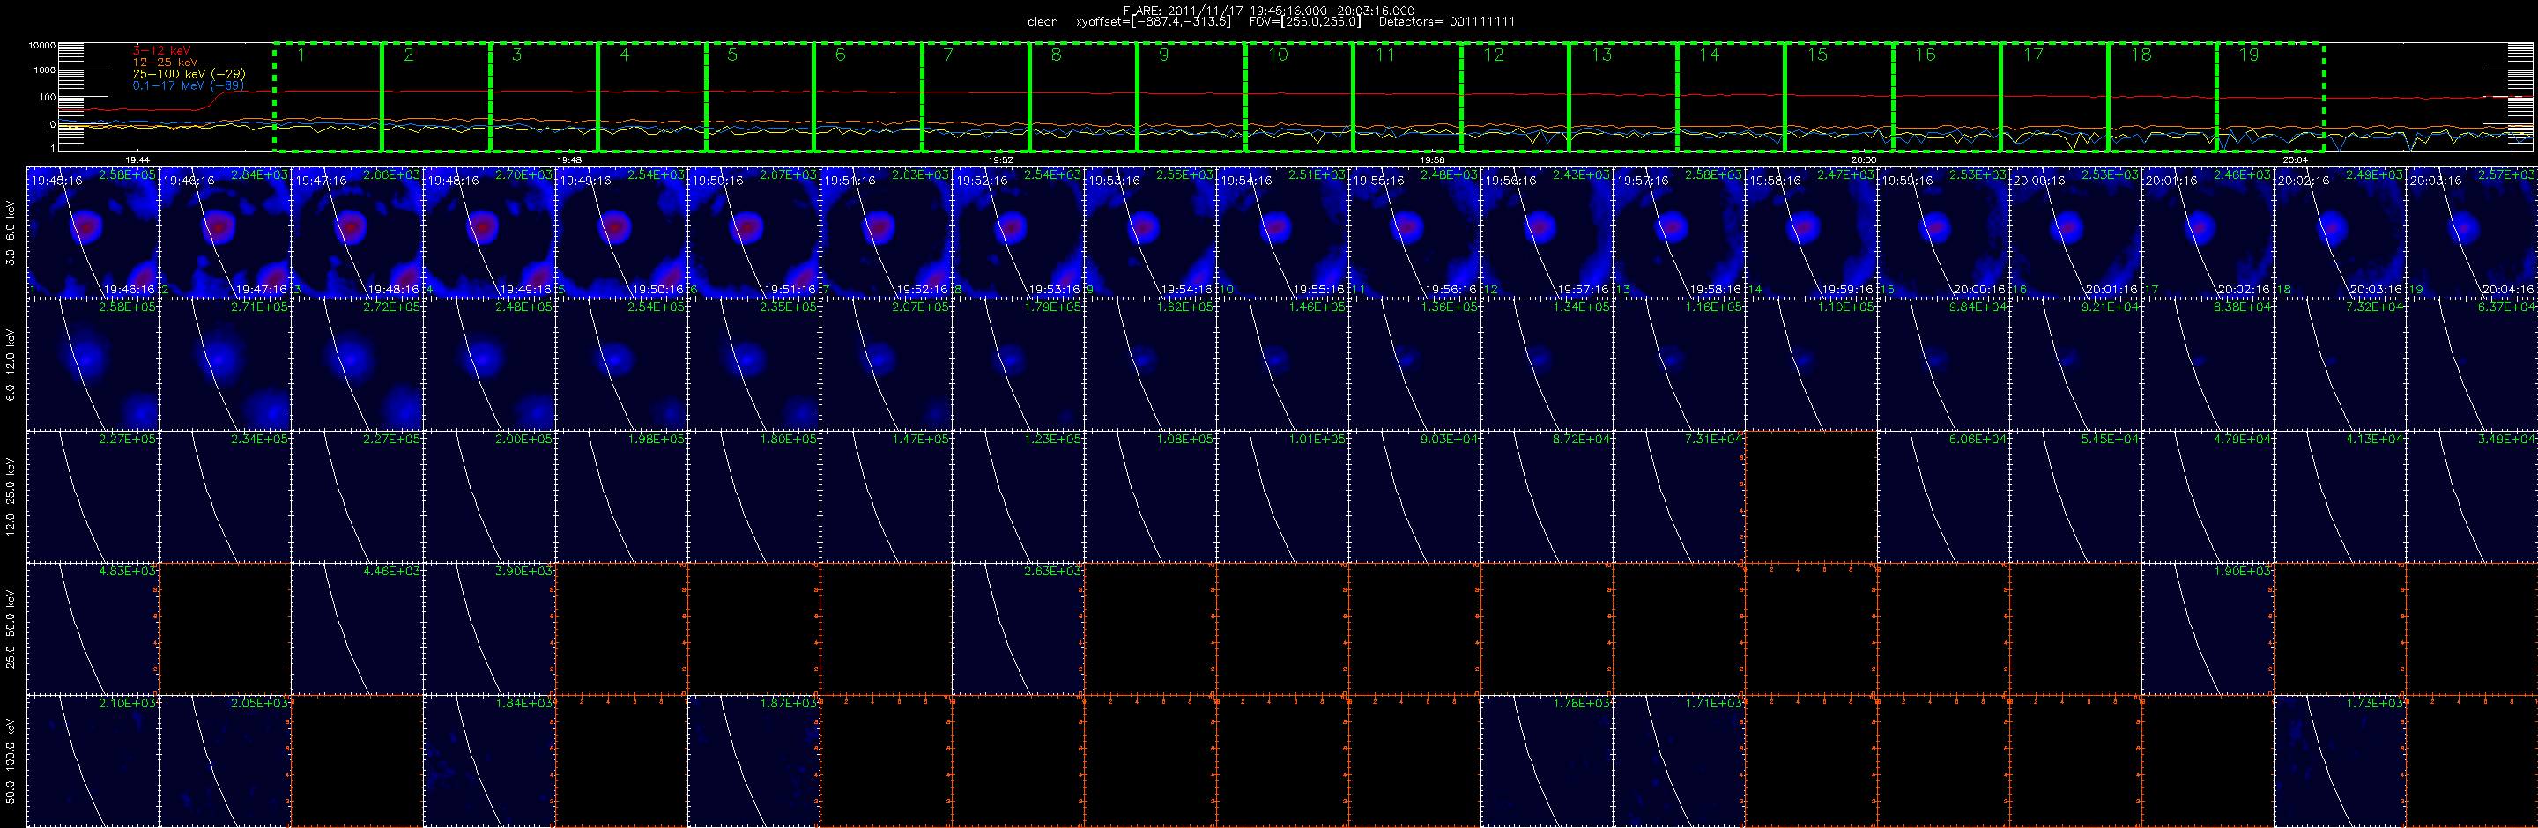
Task: Open the 3.0-6.0 keV image starting 20:03:16
Action: [x=2472, y=233]
